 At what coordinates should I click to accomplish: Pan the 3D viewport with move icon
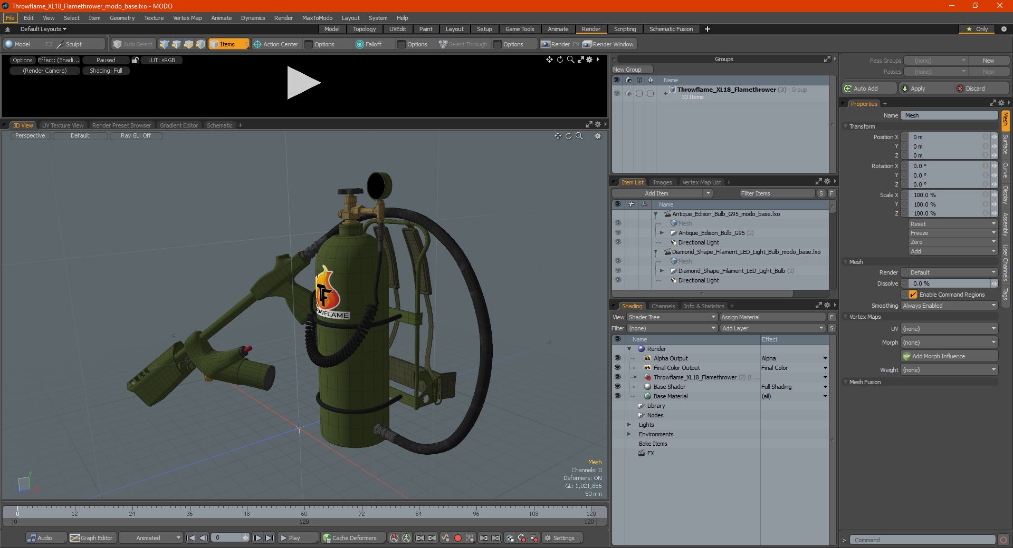pos(558,136)
